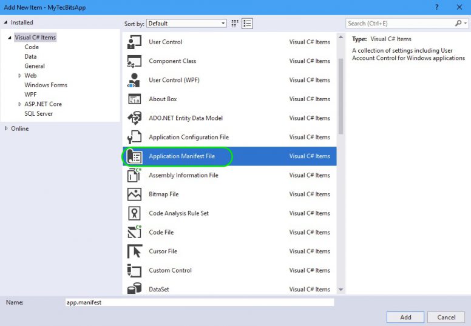Select the Code File row text
This screenshot has width=471, height=326.
pos(161,232)
